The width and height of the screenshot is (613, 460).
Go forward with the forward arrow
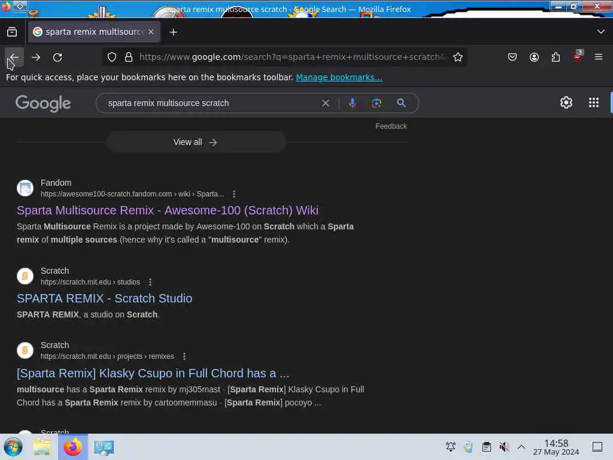[36, 57]
